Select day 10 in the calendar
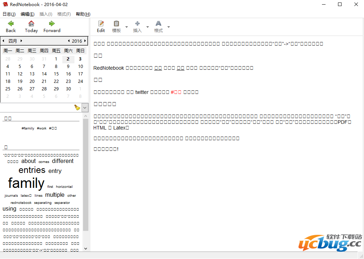364x259 pixels. click(80, 67)
